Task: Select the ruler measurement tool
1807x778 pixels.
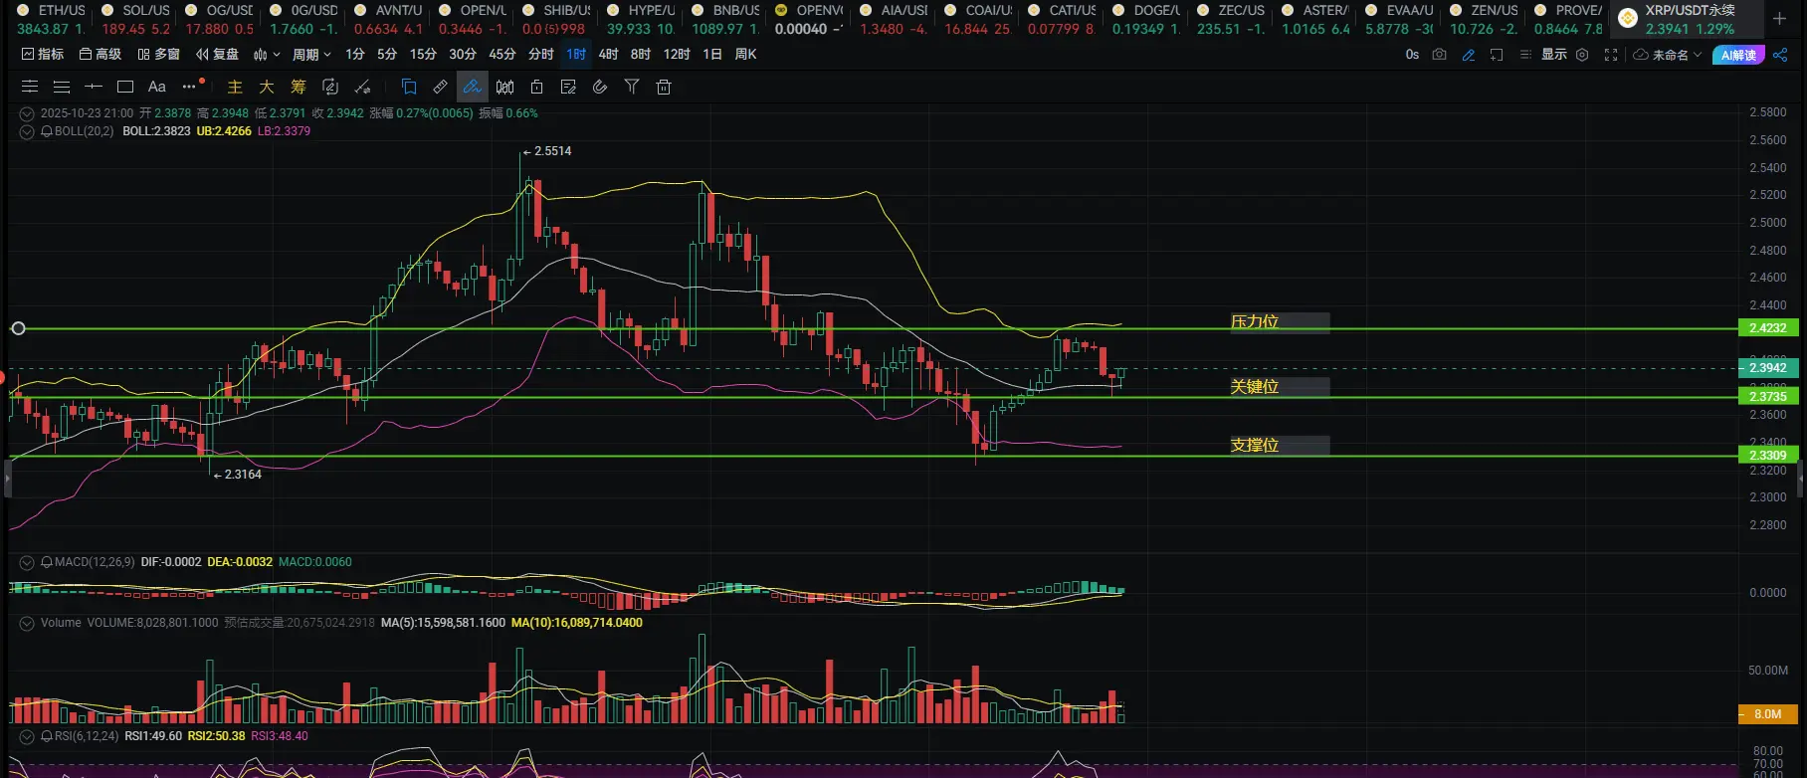Action: click(x=440, y=88)
